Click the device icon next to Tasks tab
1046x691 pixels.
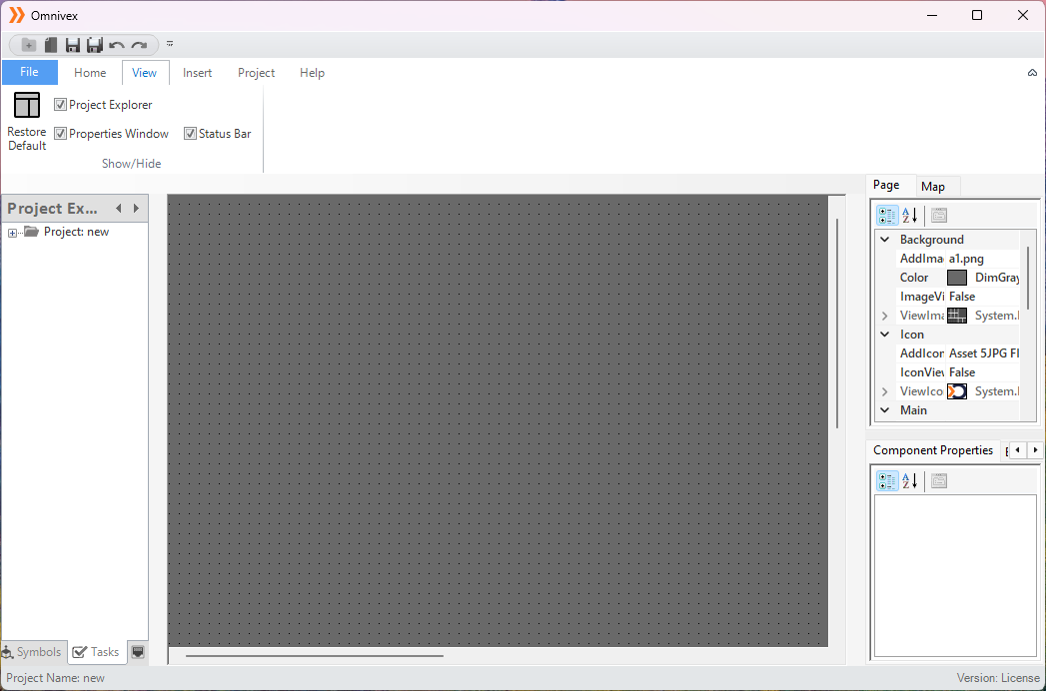tap(138, 652)
